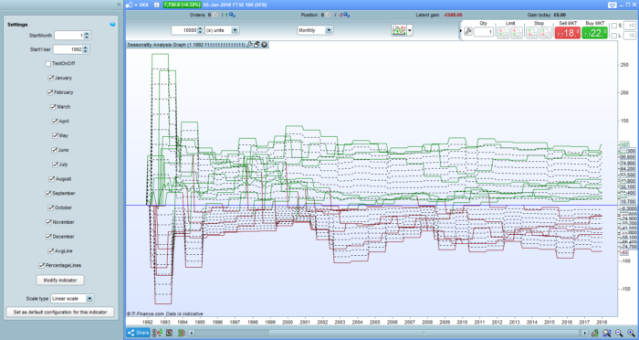The width and height of the screenshot is (639, 340).
Task: Enable the TextOnOff checkbox
Action: tap(48, 64)
